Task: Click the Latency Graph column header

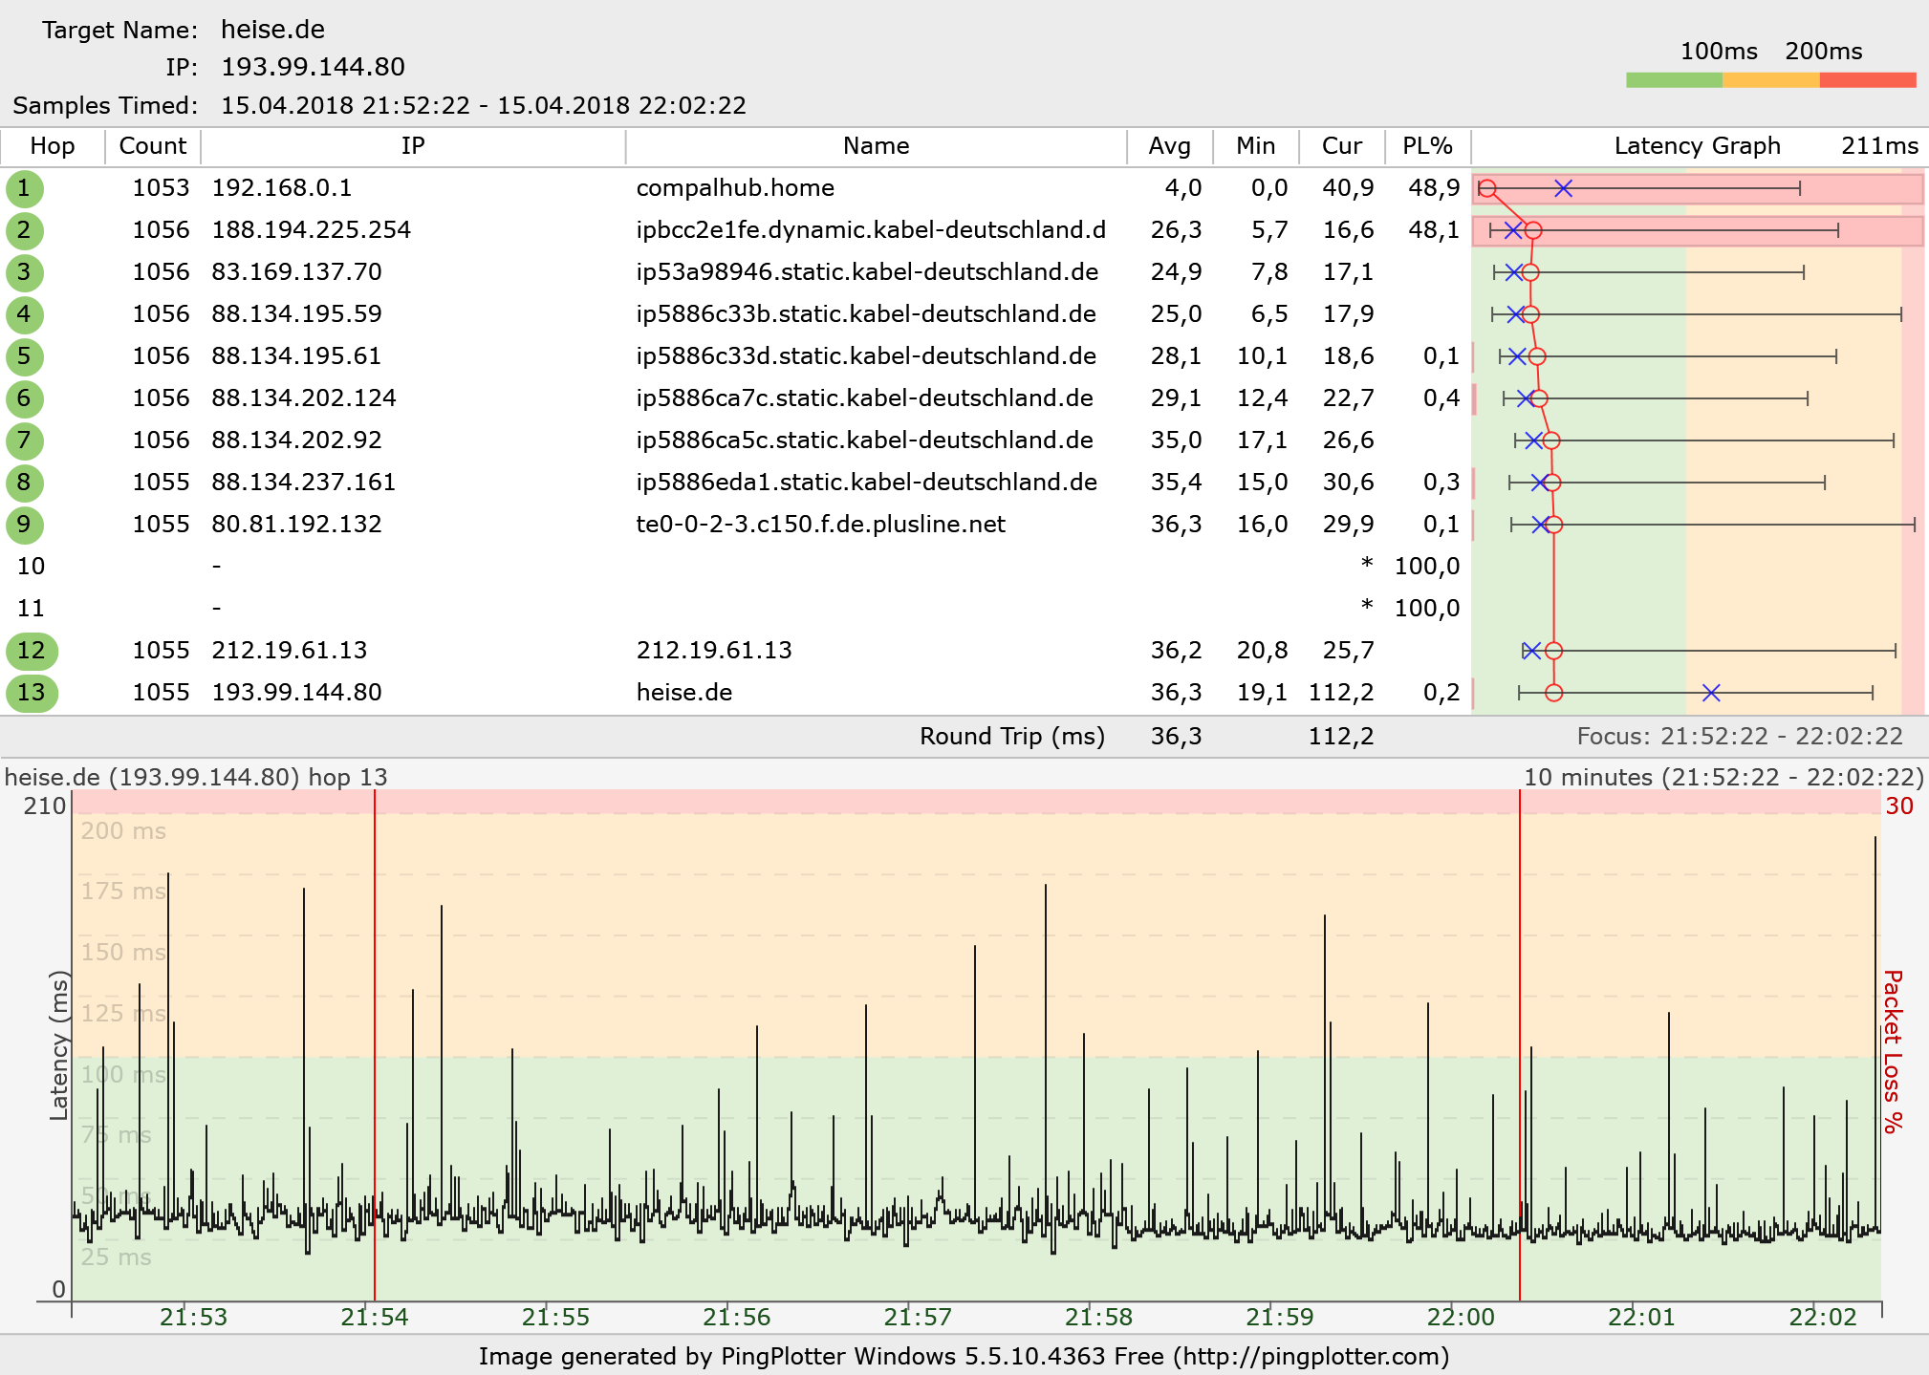Action: [x=1697, y=146]
